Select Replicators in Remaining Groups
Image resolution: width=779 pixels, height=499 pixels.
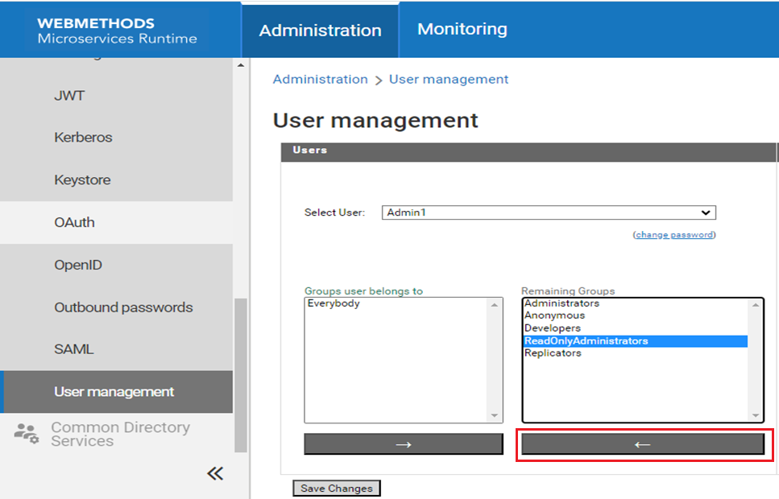(x=553, y=353)
